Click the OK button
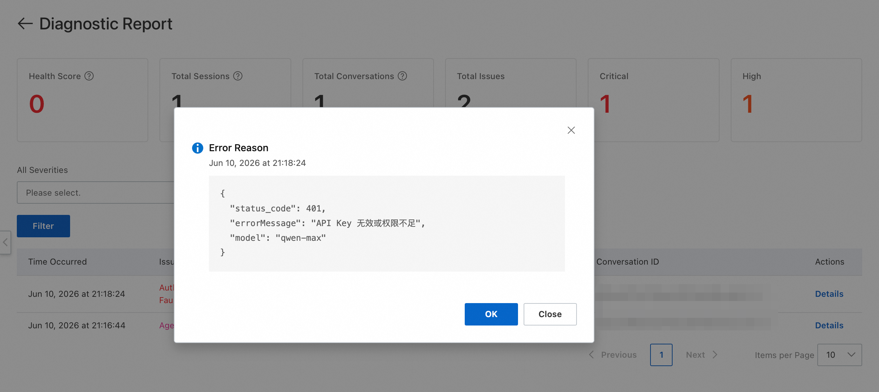 point(491,314)
